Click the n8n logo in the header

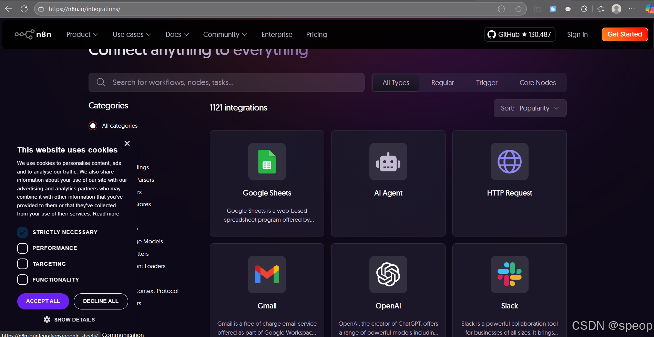click(33, 34)
